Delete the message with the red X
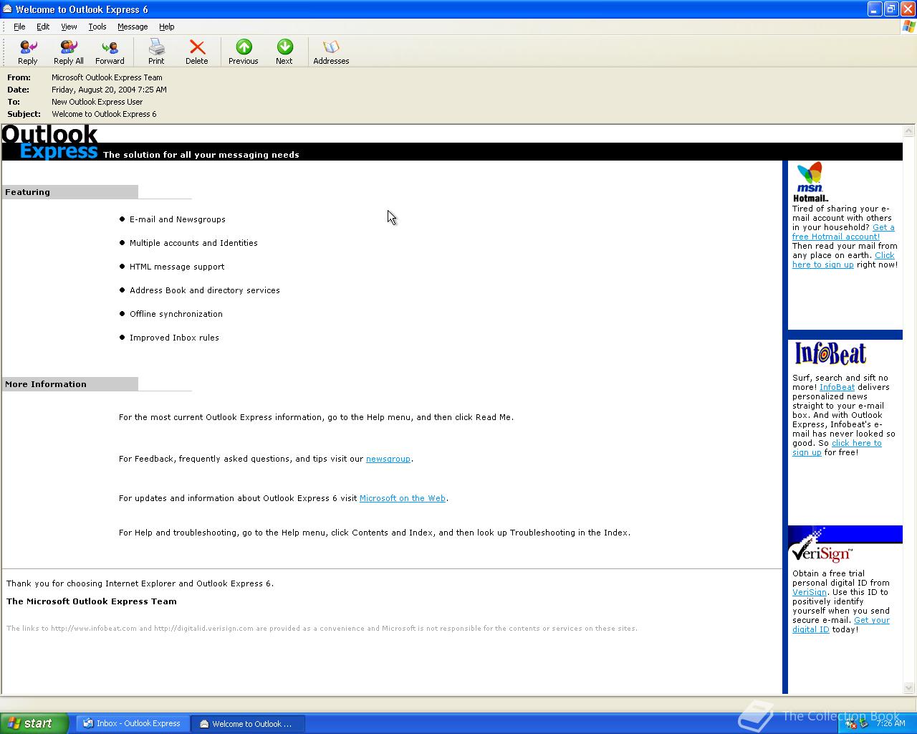The width and height of the screenshot is (917, 734). click(197, 52)
